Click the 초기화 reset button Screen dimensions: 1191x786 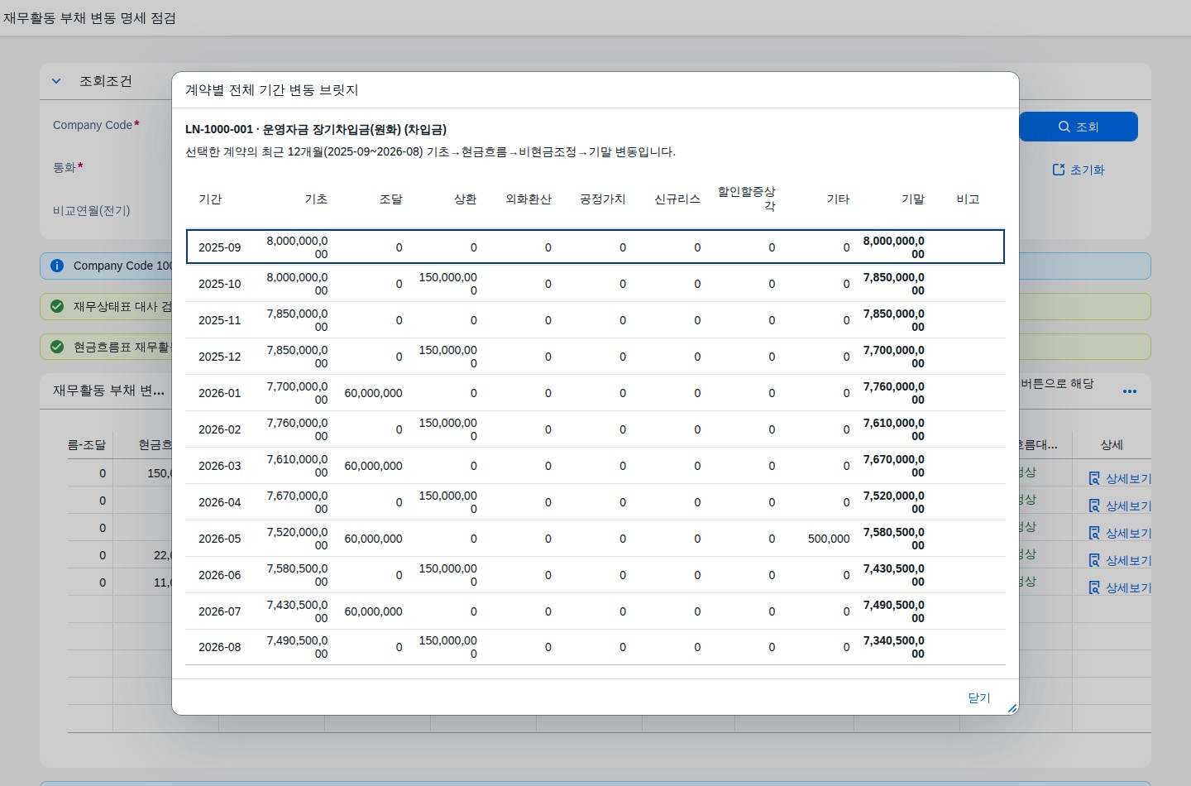(1079, 170)
